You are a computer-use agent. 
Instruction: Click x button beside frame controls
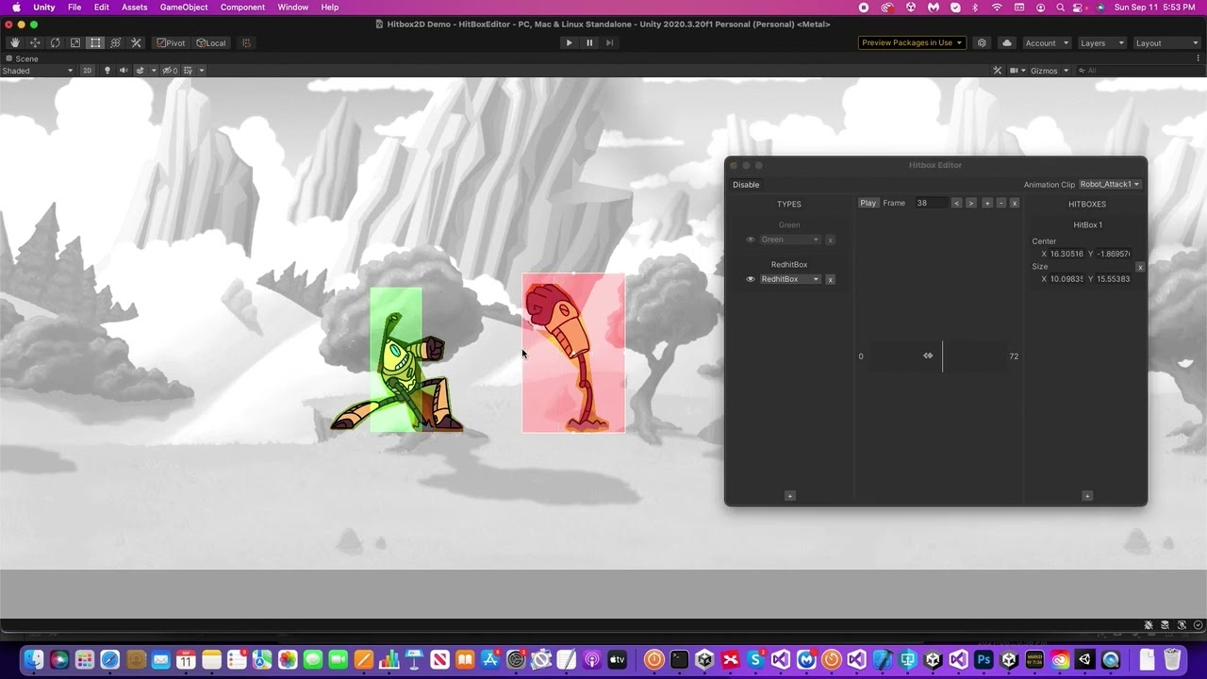coord(1015,203)
